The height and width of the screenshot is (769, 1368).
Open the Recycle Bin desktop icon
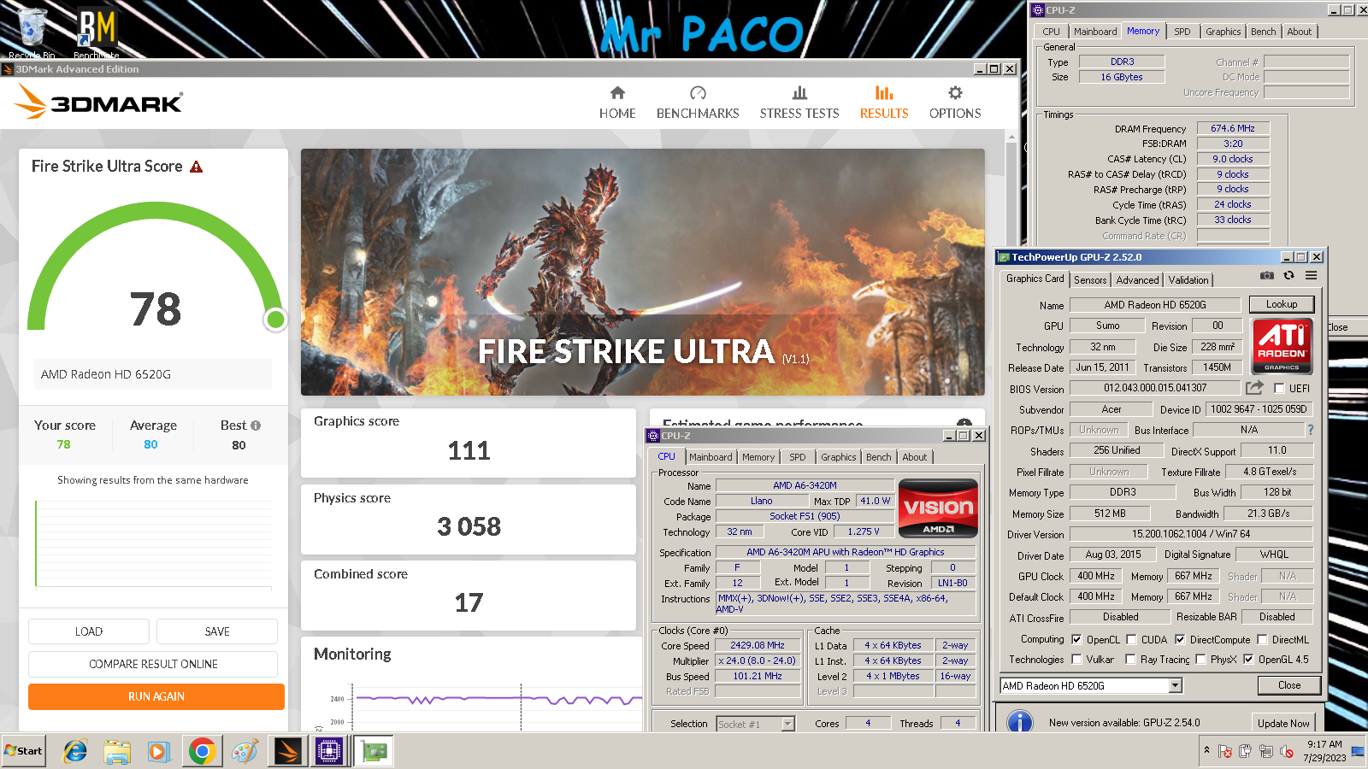coord(32,32)
